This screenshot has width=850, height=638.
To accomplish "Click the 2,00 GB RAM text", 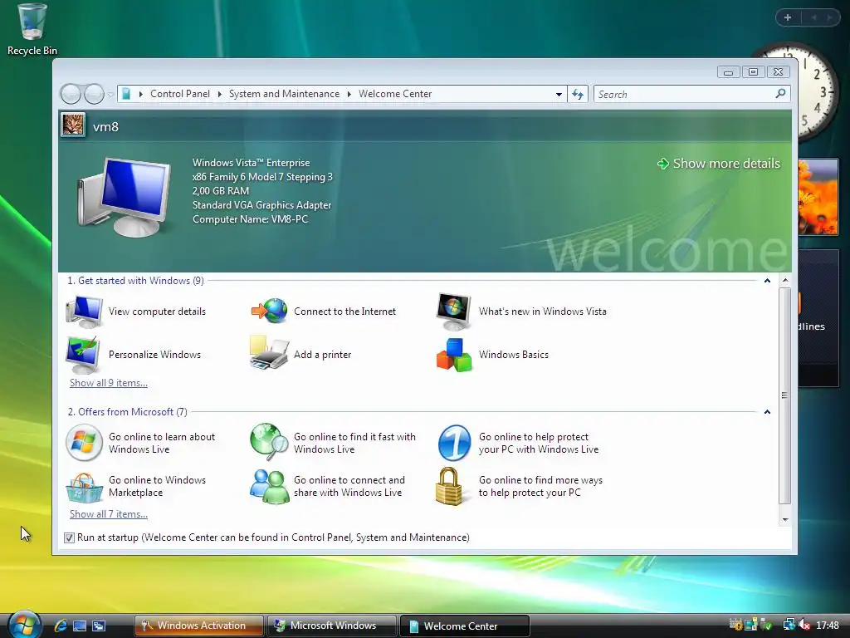I will [x=221, y=191].
